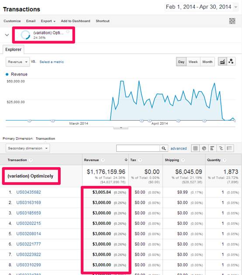This screenshot has width=242, height=275.
Task: Select the data table view icon
Action: coord(195,148)
